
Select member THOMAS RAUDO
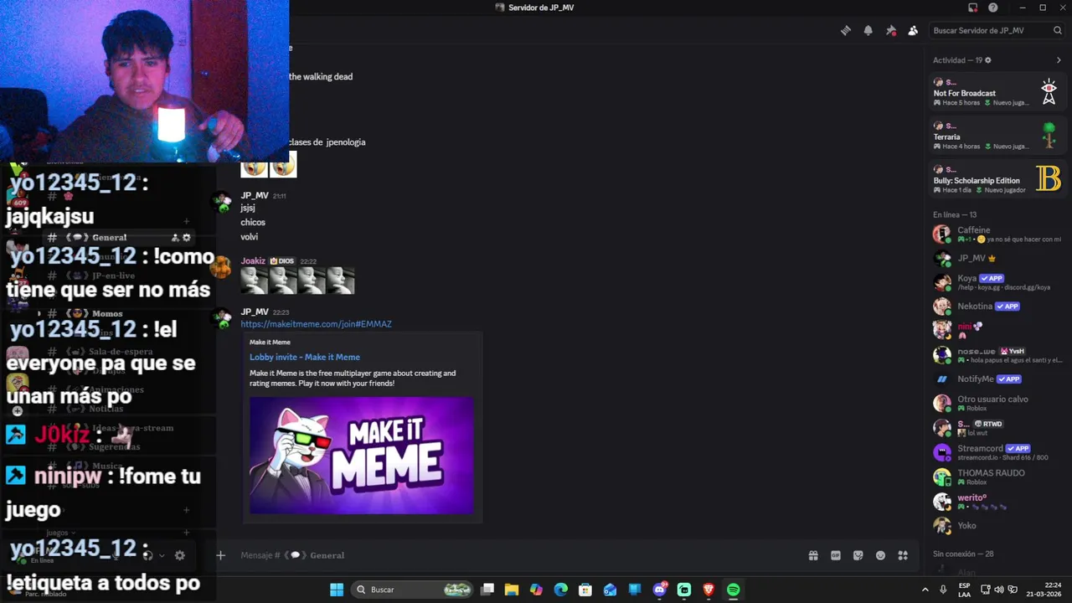click(x=997, y=477)
